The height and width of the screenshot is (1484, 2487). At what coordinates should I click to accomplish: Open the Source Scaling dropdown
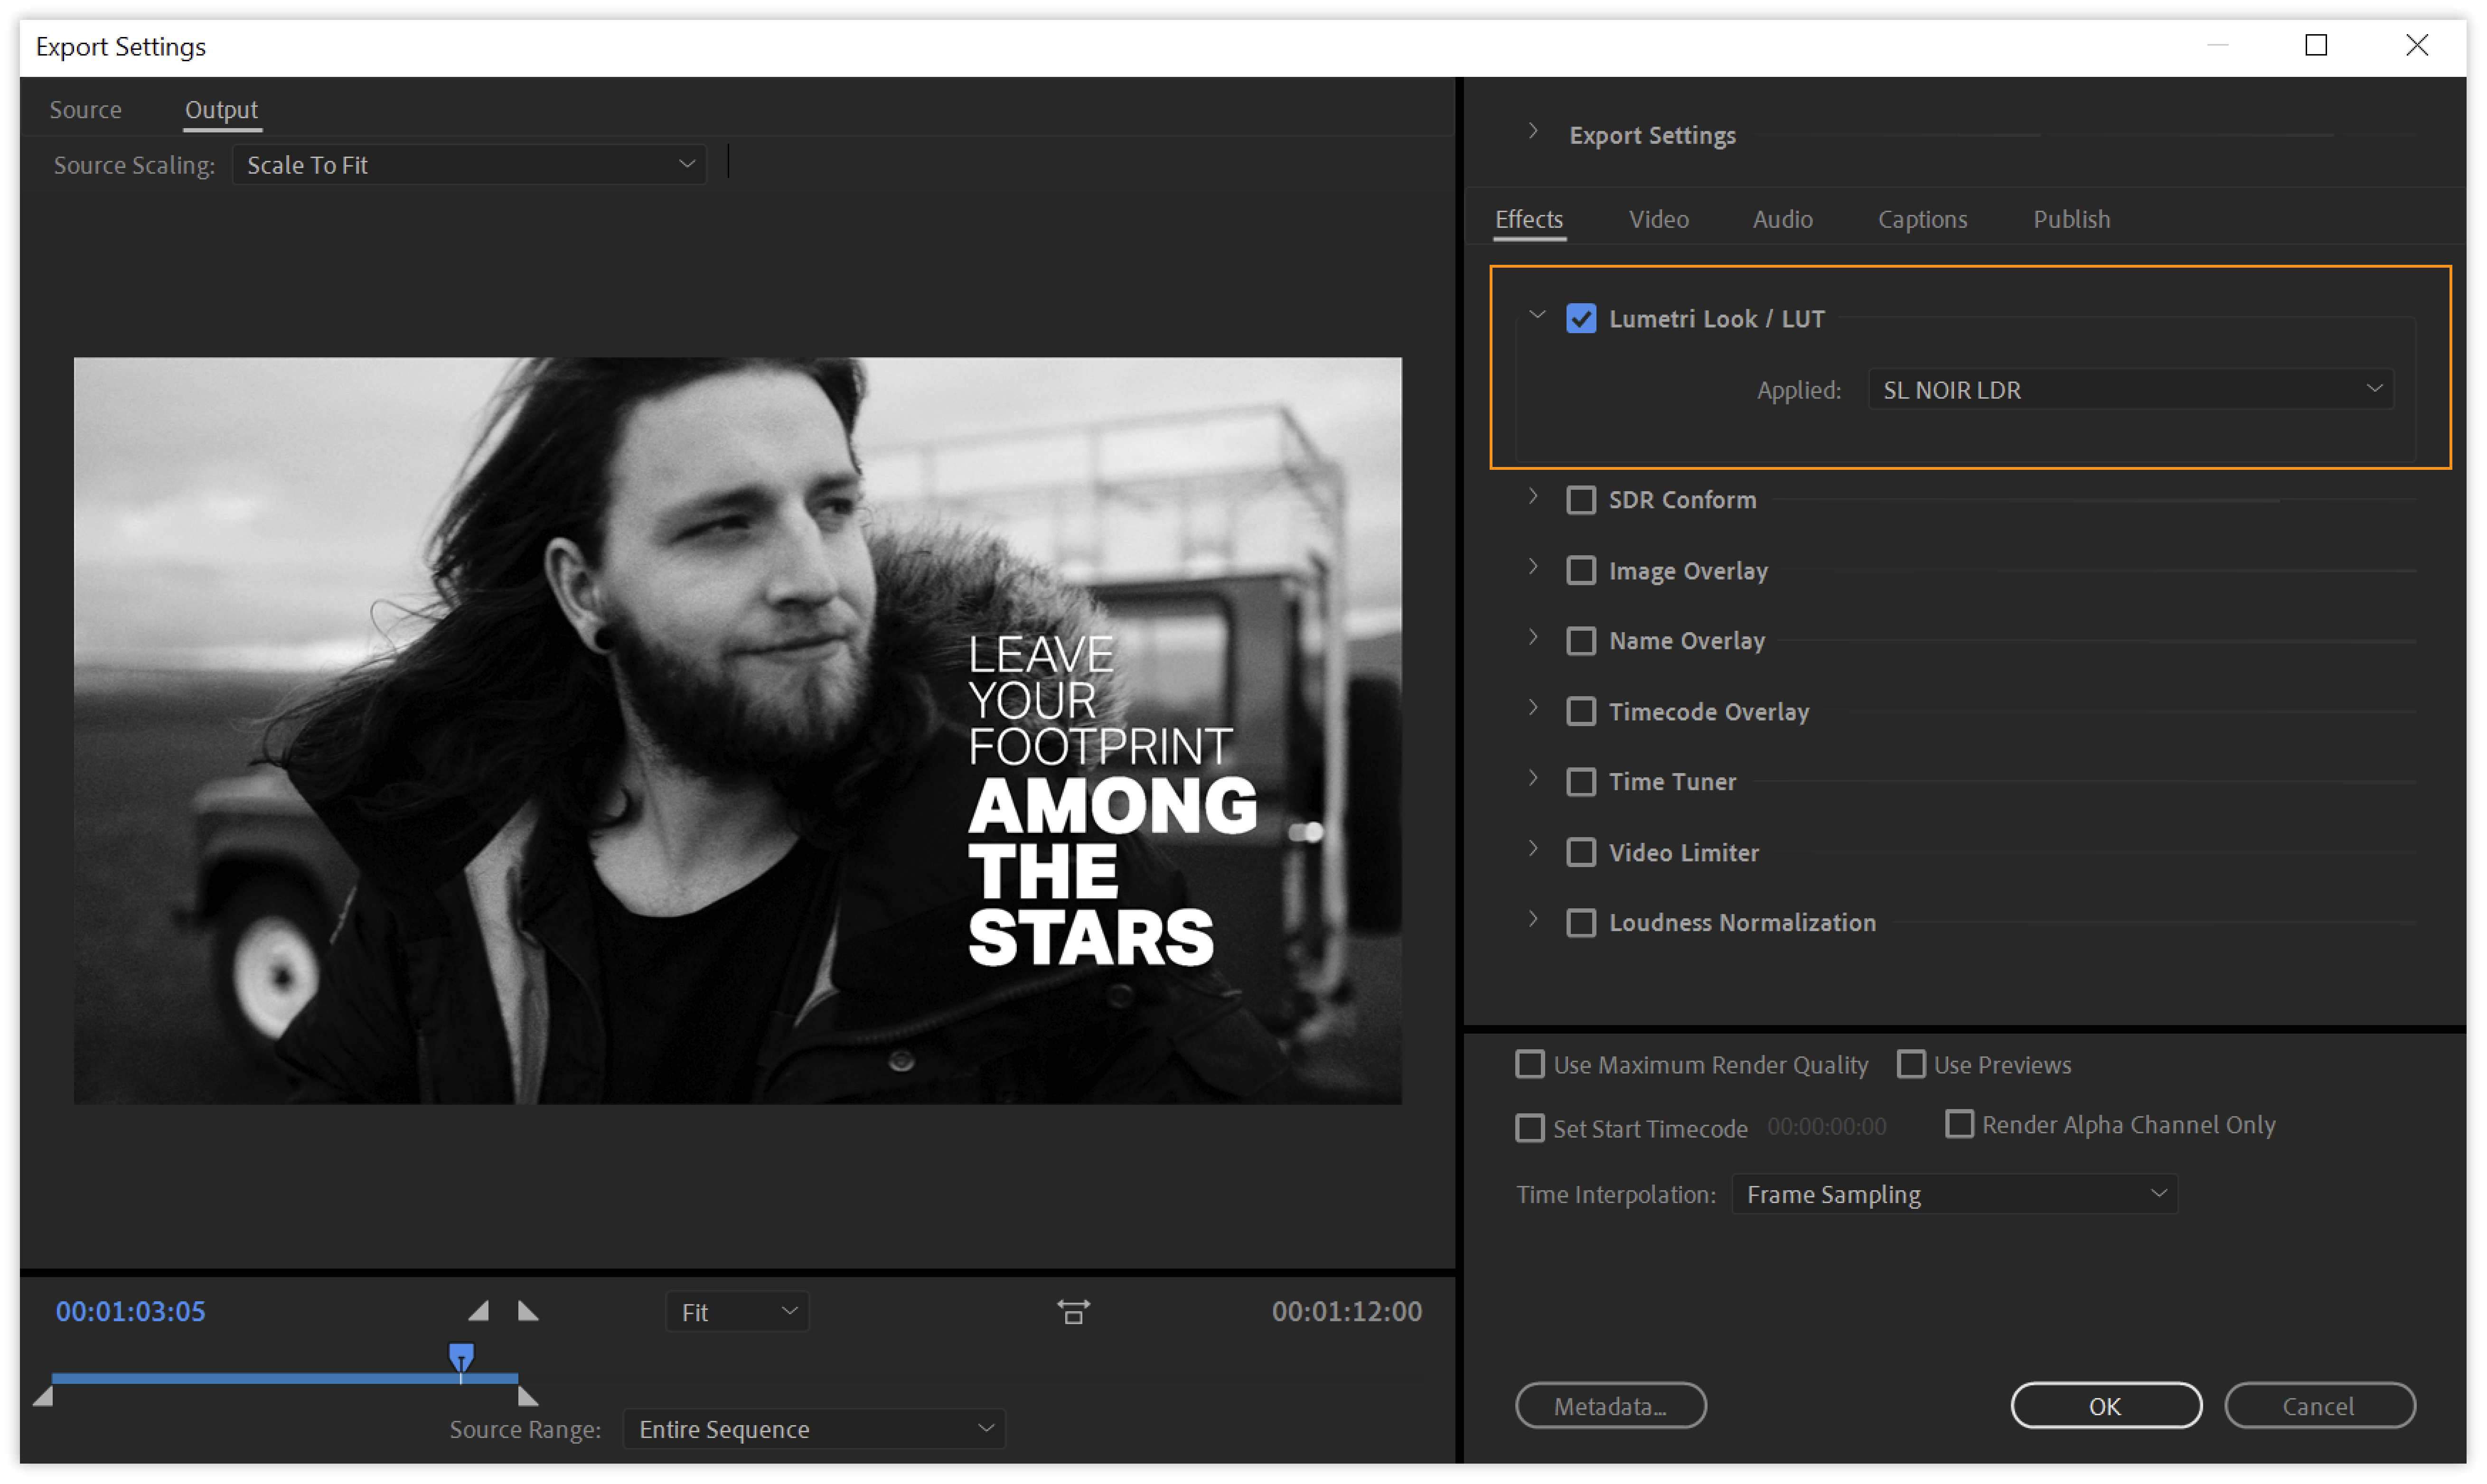click(x=469, y=165)
